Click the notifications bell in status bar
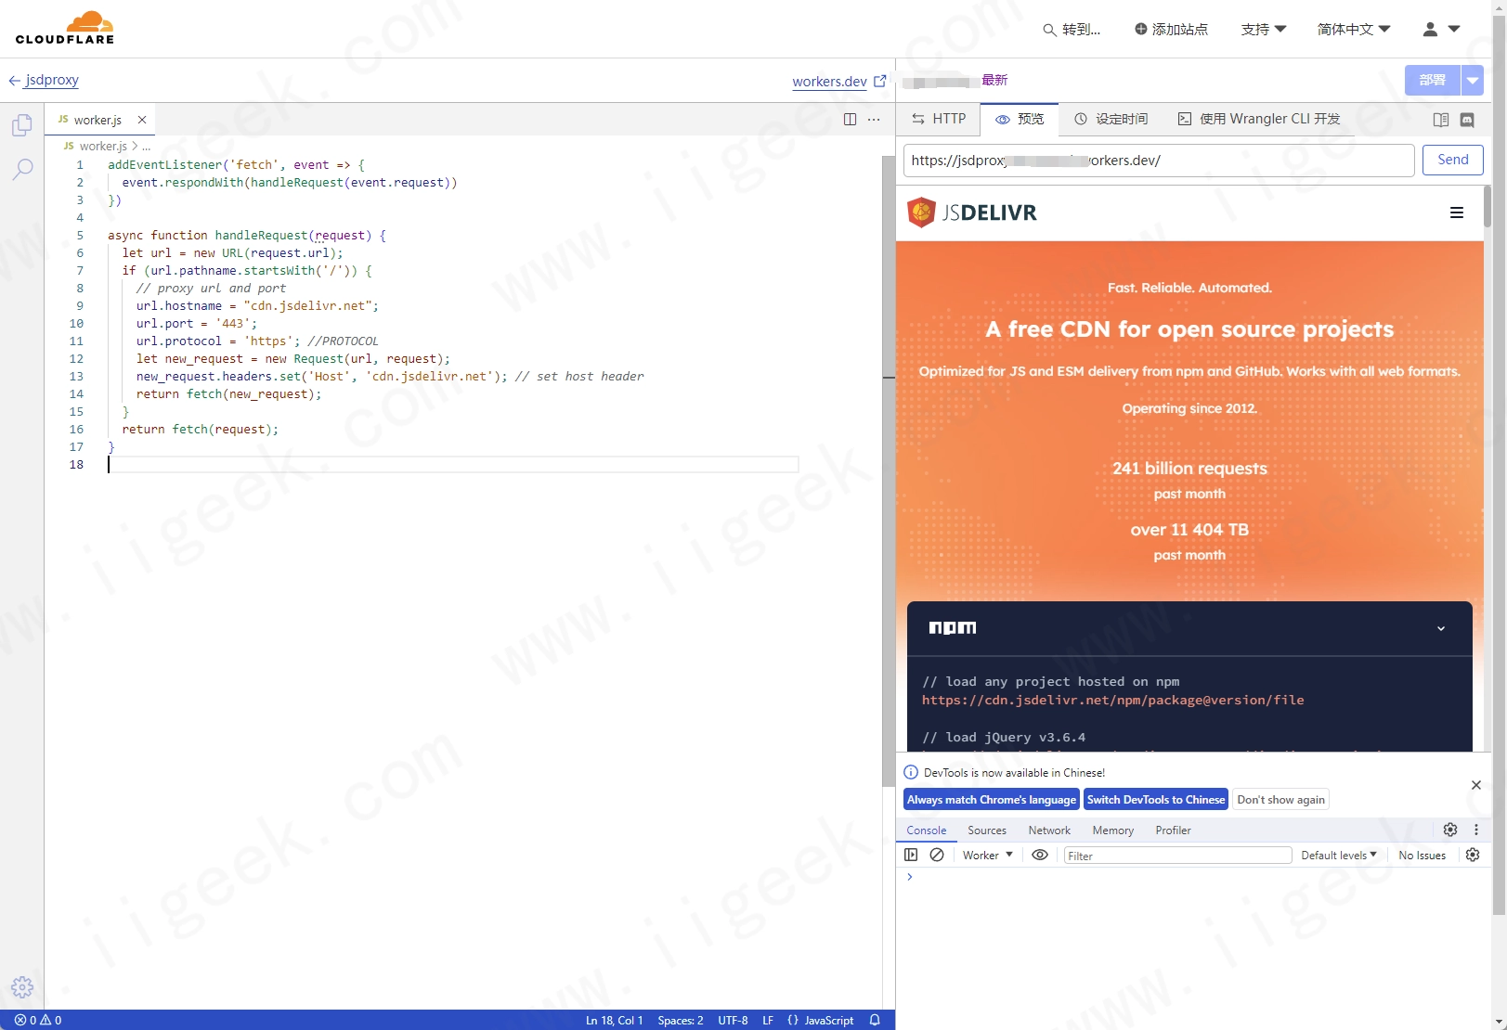1507x1030 pixels. coord(875,1020)
